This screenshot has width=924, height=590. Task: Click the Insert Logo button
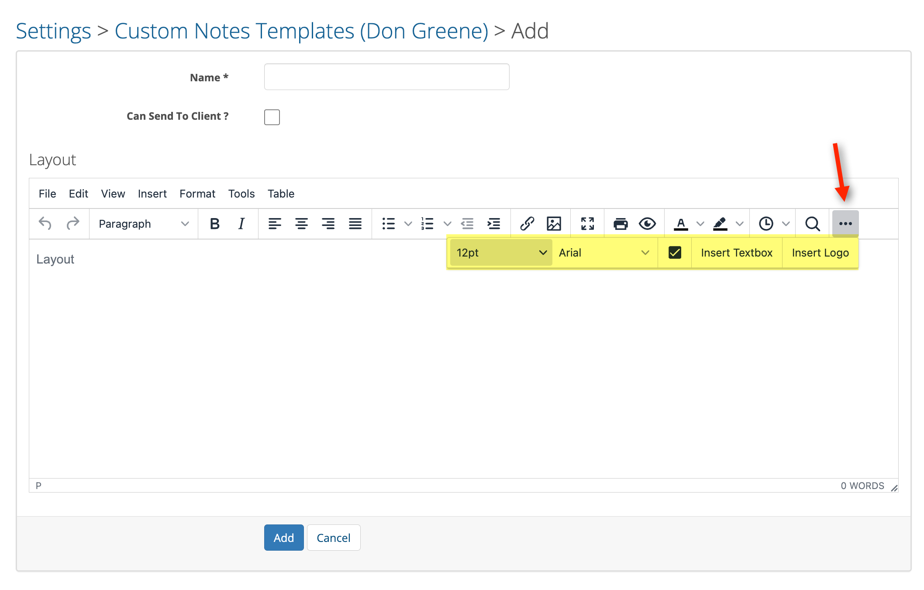[820, 253]
